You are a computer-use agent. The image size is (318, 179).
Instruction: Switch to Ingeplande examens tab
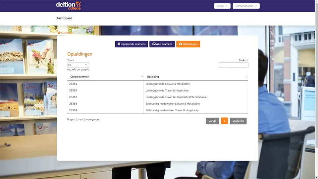coord(132,44)
